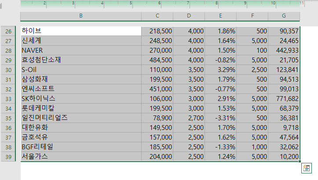Select row 28 header
Image resolution: width=318 pixels, height=180 pixels.
(x=8, y=50)
